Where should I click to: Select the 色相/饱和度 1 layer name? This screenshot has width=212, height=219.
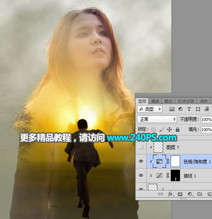point(197,162)
